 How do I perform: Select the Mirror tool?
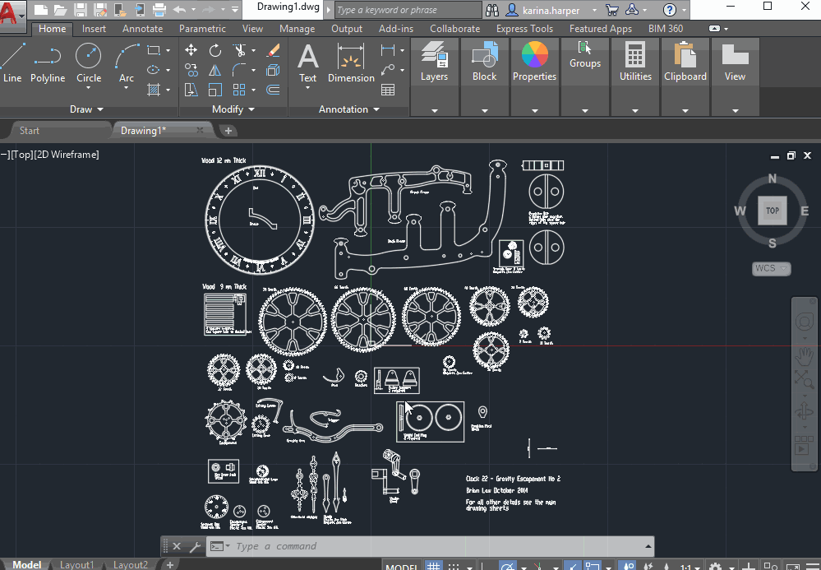coord(215,71)
